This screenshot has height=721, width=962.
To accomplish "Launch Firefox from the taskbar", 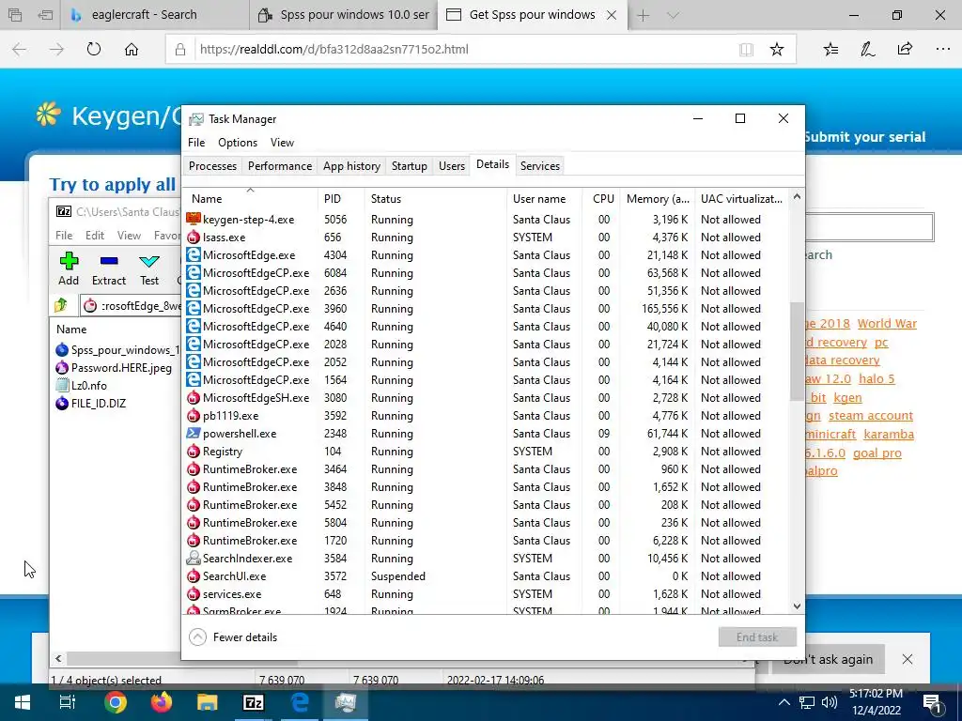I will [161, 702].
